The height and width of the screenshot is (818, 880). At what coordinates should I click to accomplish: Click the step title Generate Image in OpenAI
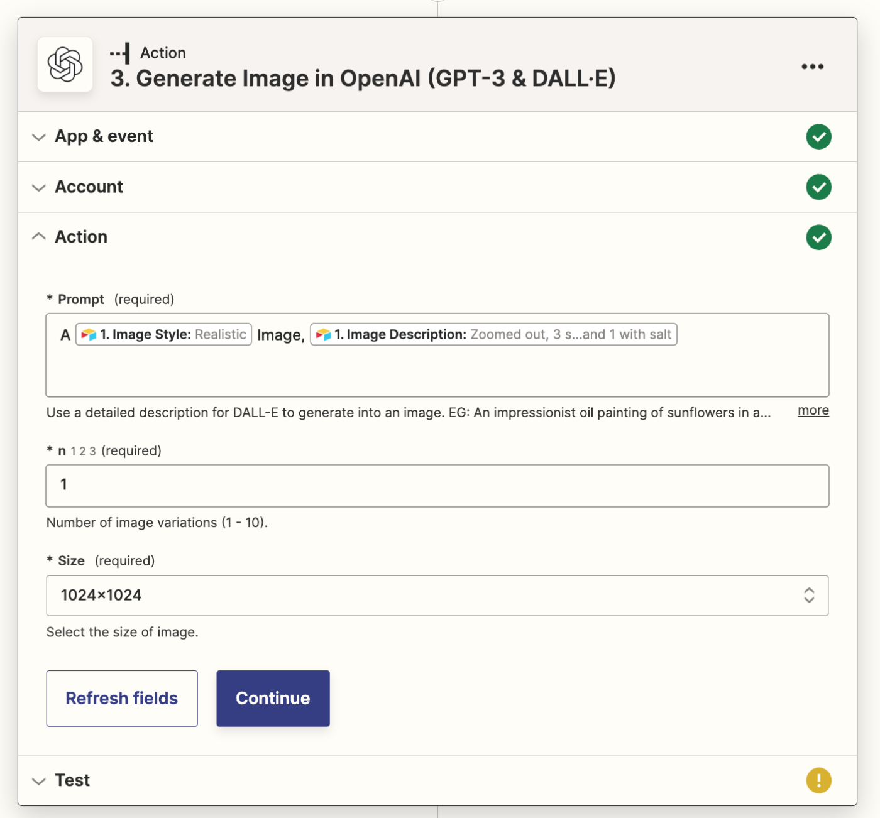click(363, 79)
